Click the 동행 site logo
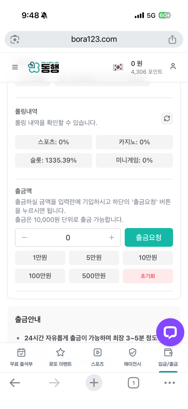The width and height of the screenshot is (188, 409). click(44, 67)
